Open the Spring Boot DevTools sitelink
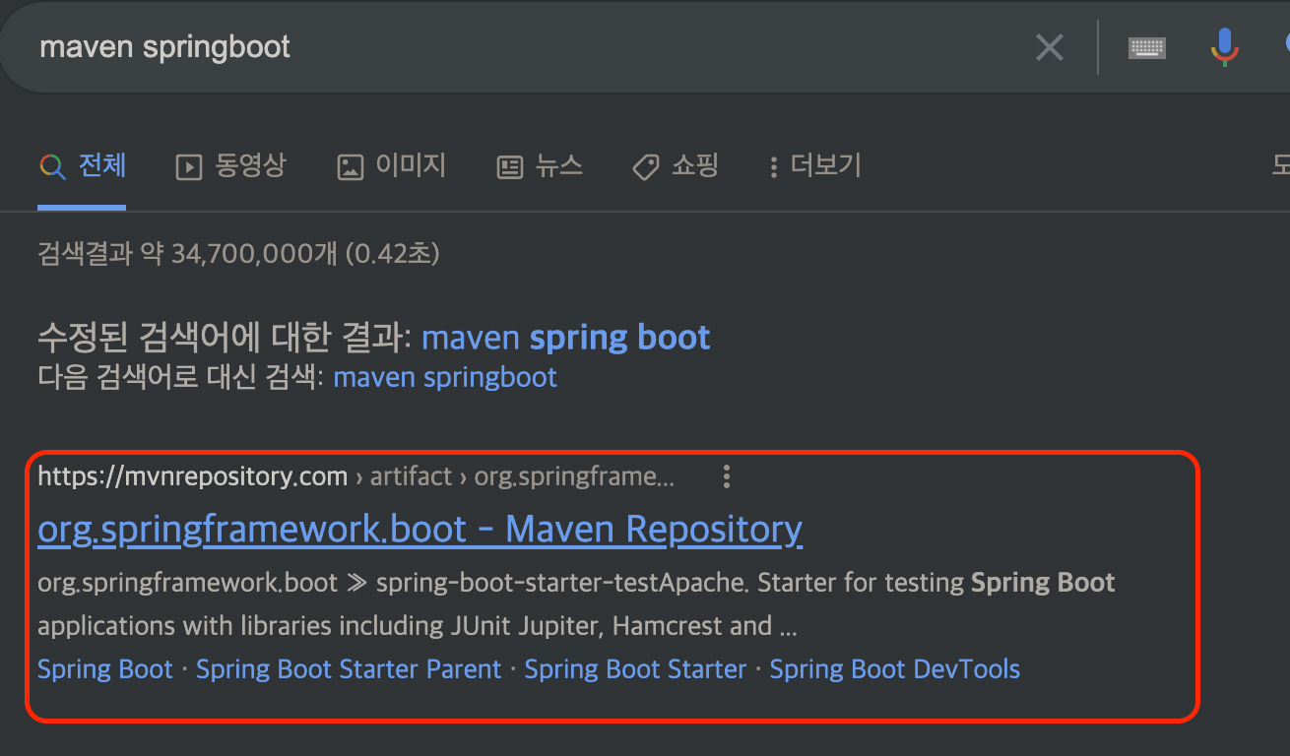1290x756 pixels. point(895,669)
